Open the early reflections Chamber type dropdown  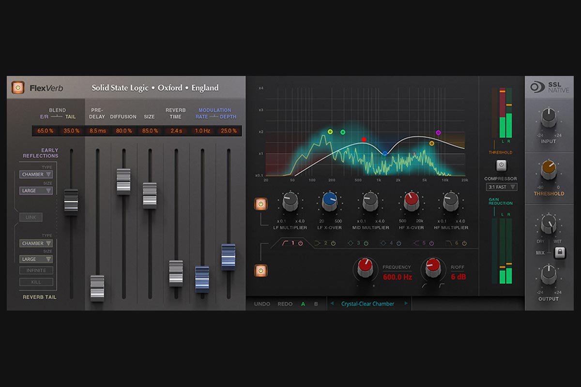point(36,175)
